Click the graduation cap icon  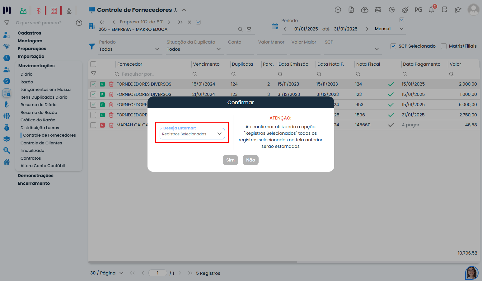point(458,10)
